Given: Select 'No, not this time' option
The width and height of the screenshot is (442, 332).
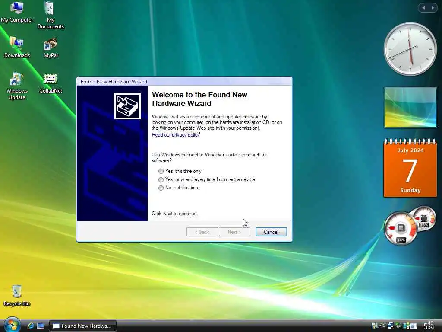Looking at the screenshot, I should click(x=178, y=188).
